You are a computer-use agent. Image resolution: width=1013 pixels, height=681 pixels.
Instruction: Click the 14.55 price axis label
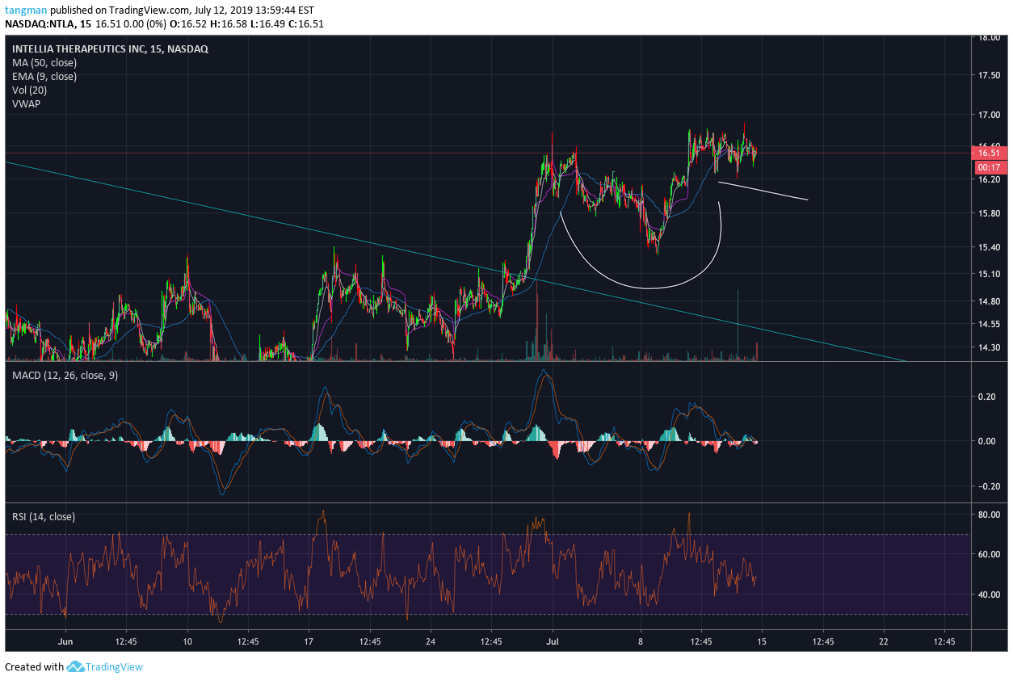tap(990, 324)
